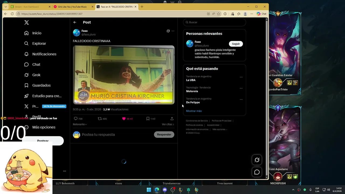Click the Grok icon on the post
This screenshot has width=345, height=194.
[x=168, y=31]
